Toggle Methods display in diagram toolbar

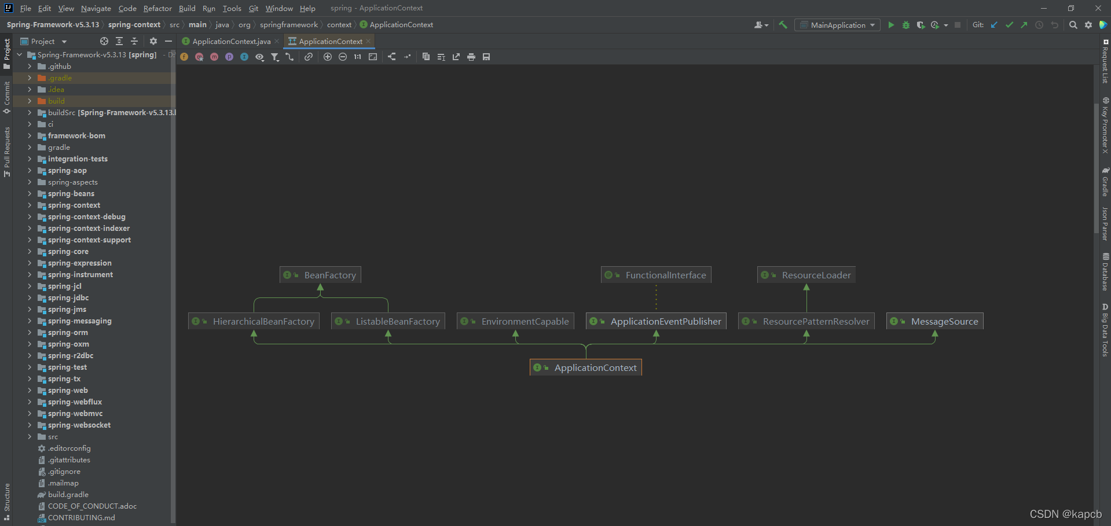click(214, 57)
